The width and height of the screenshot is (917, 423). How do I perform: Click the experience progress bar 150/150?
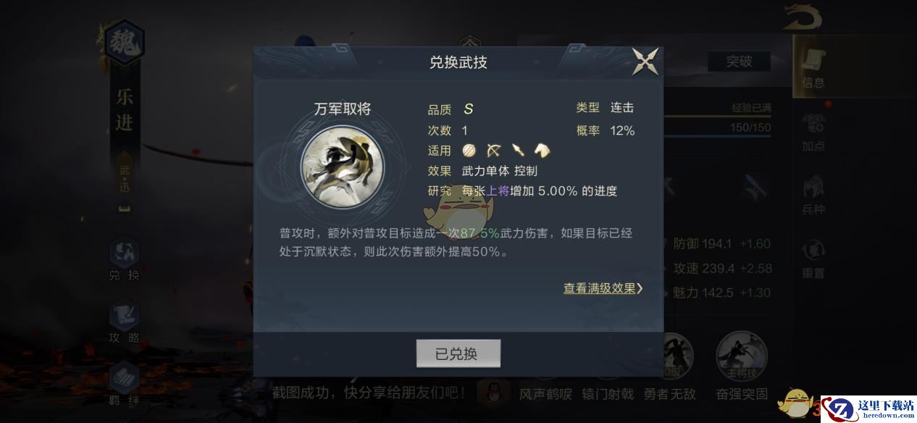click(x=717, y=128)
